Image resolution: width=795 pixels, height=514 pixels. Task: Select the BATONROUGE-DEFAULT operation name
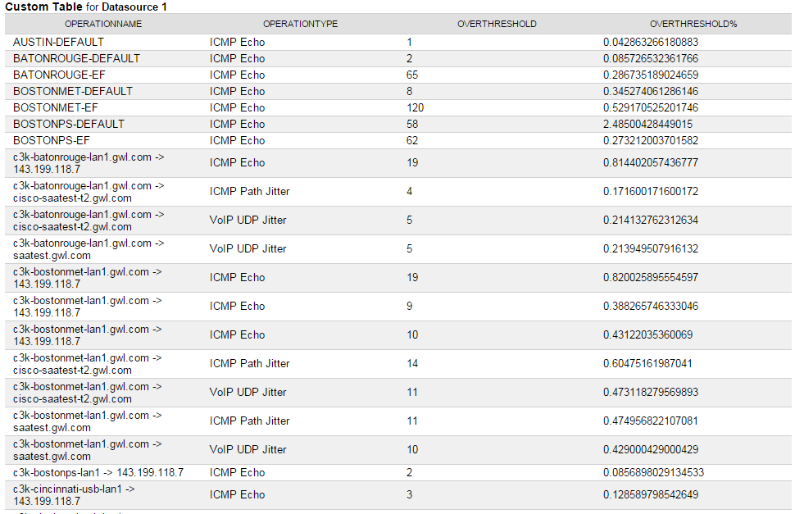76,59
